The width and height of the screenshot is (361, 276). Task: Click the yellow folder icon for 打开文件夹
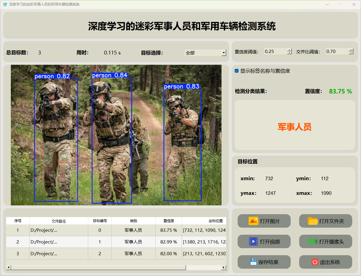pyautogui.click(x=313, y=221)
